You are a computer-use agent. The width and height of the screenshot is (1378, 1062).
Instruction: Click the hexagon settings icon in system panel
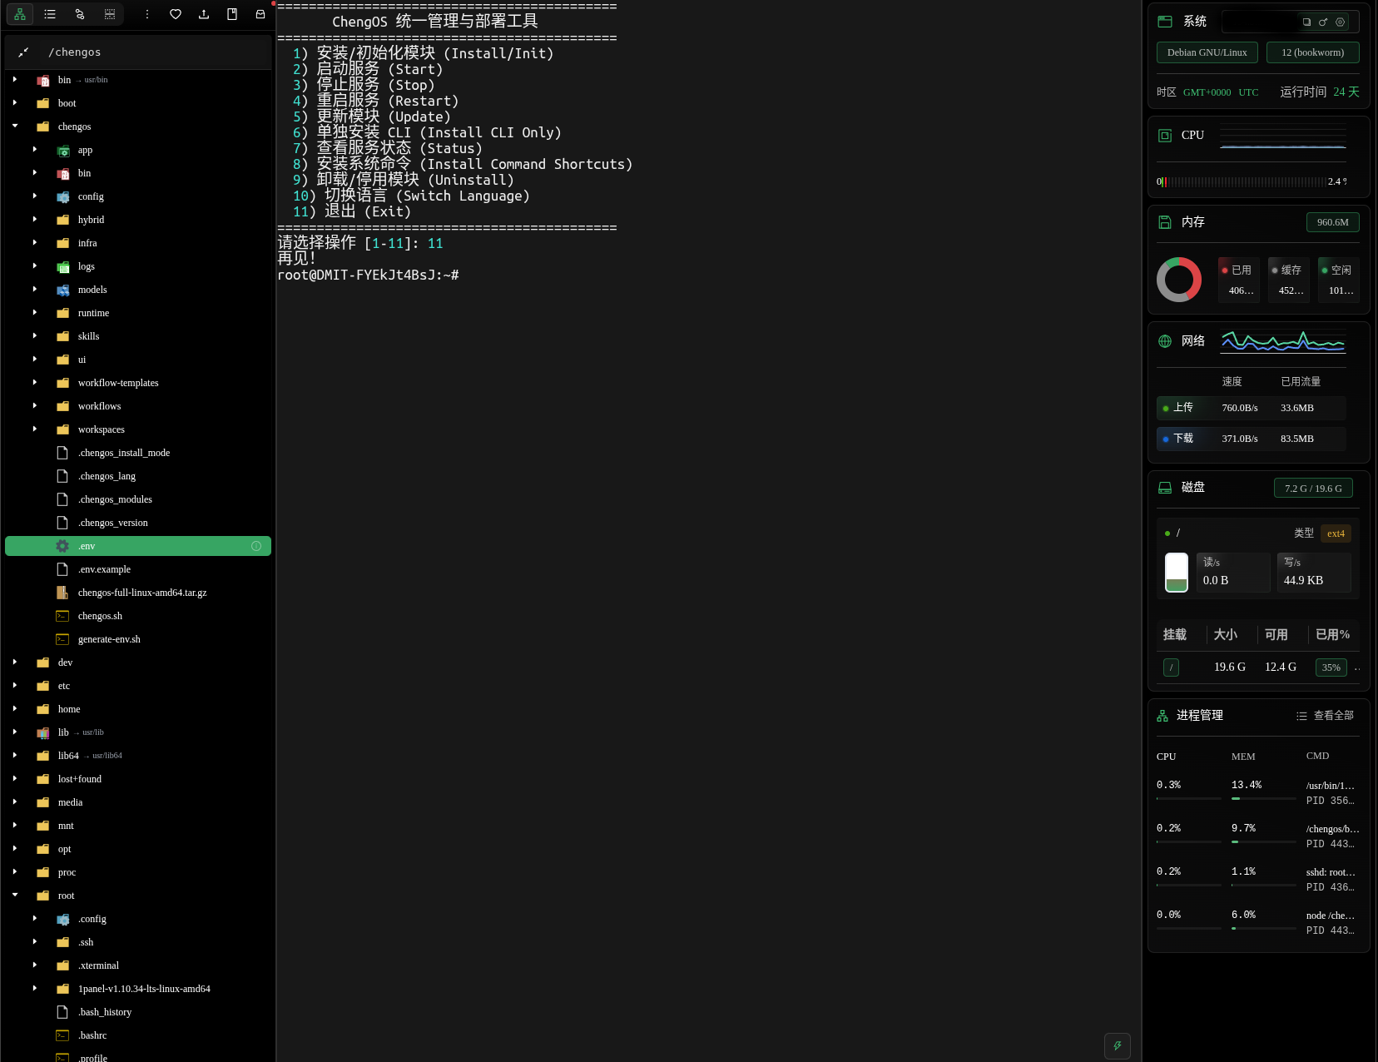(x=1340, y=22)
